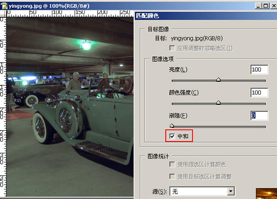
Task: Click the 使用源选区计算颜色 checkbox
Action: point(172,164)
